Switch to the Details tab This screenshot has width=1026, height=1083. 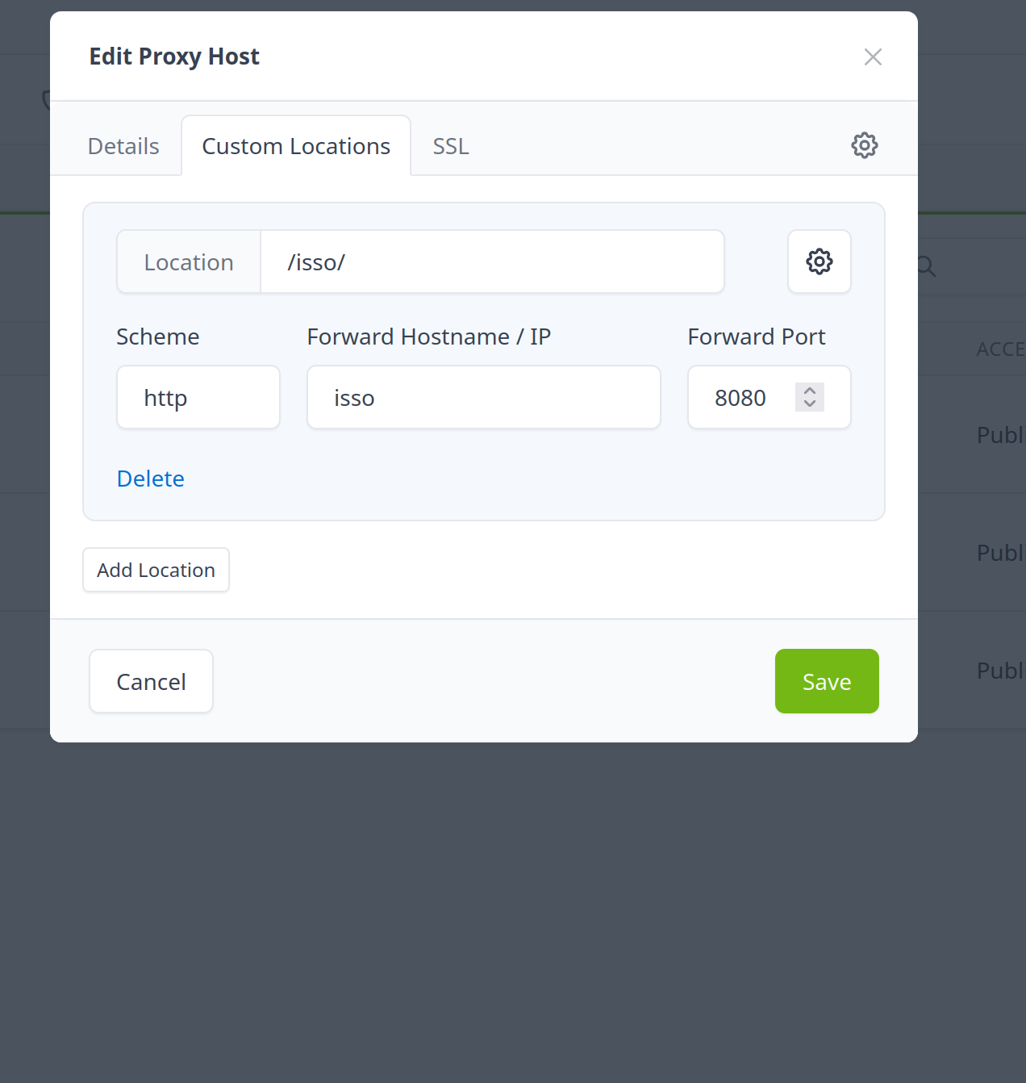pyautogui.click(x=123, y=147)
